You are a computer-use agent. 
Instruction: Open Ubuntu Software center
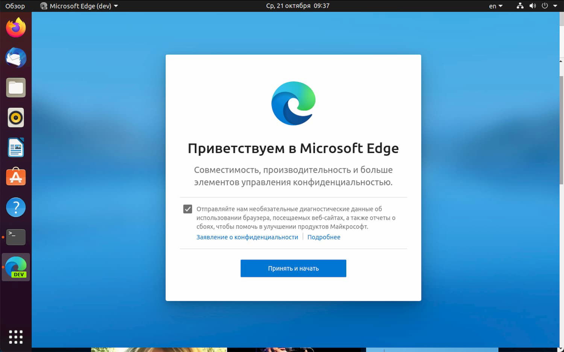pos(16,177)
